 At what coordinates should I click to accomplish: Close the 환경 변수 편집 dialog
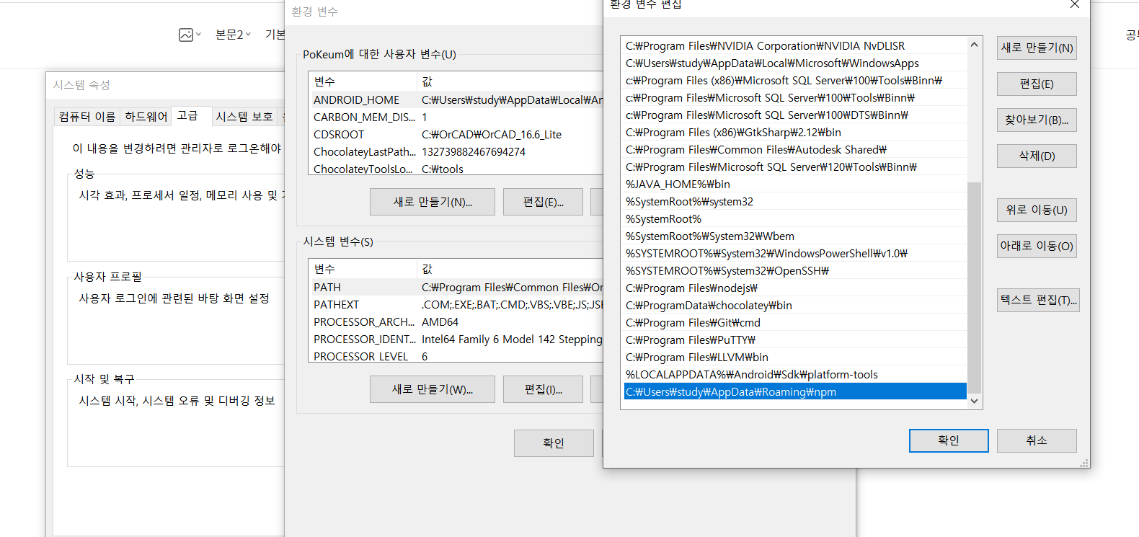(x=1074, y=4)
